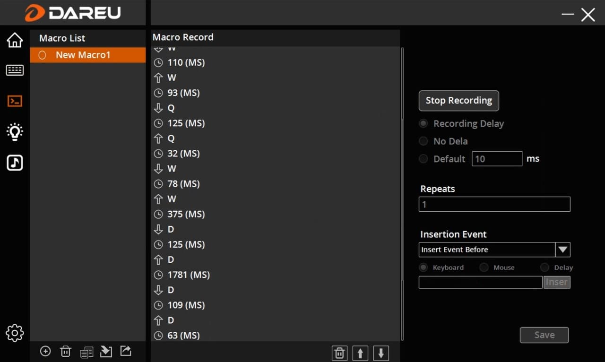
Task: Select the Recording Delay radio option
Action: click(x=423, y=123)
